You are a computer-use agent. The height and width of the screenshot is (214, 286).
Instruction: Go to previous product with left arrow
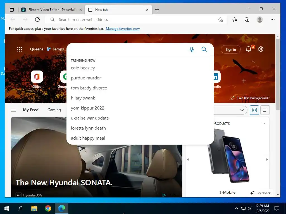[188, 159]
